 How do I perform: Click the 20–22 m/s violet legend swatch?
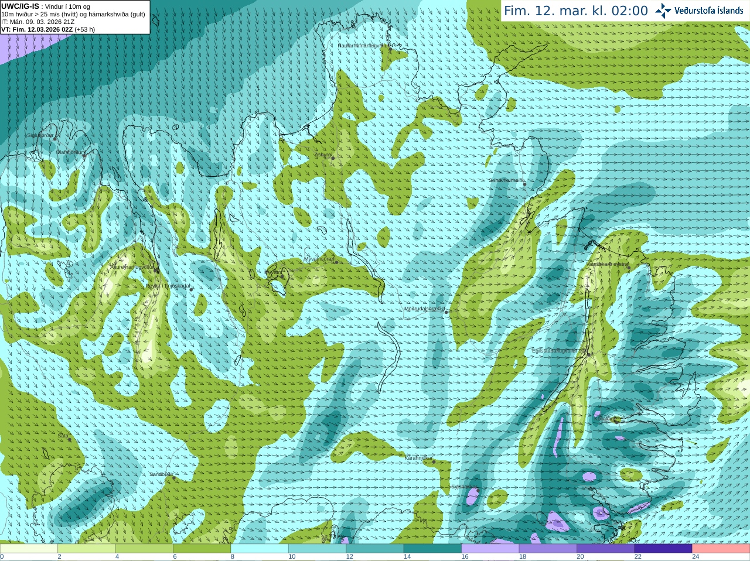click(606, 549)
